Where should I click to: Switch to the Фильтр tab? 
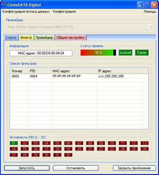(x=26, y=38)
